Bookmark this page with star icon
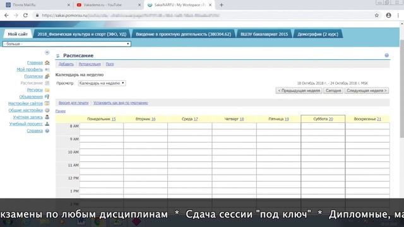The image size is (404, 227). coord(377,15)
